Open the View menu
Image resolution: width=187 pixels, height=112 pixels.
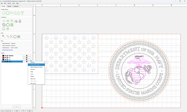pos(14,3)
